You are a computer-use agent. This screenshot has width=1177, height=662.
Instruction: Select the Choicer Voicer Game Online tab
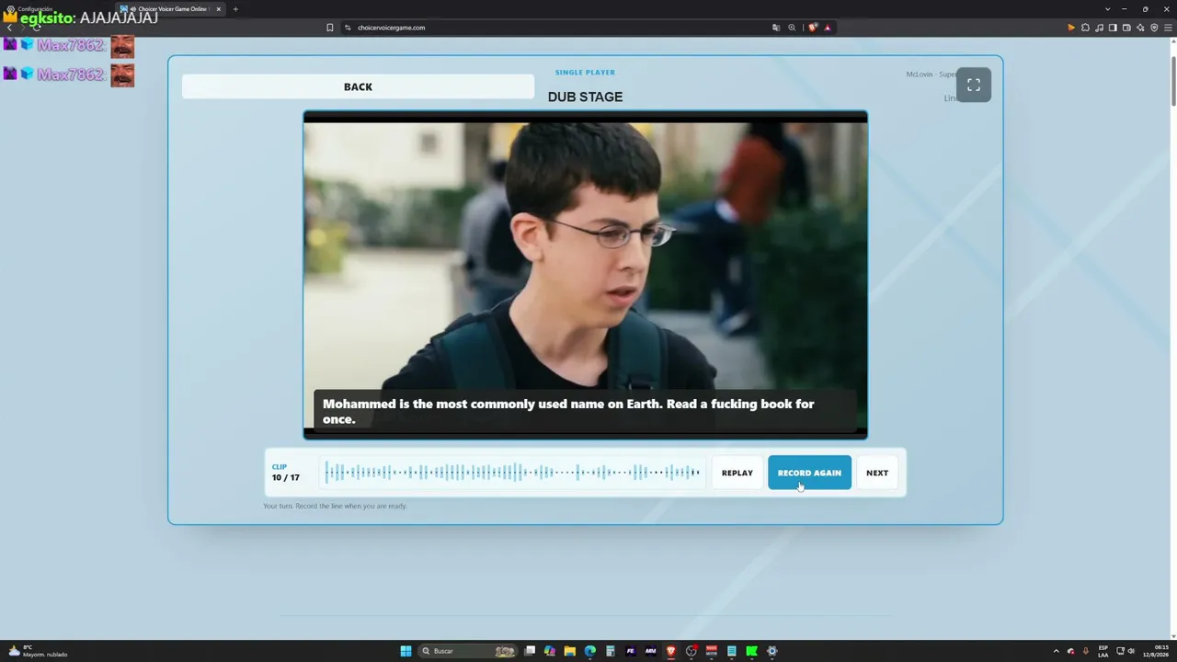pos(171,9)
